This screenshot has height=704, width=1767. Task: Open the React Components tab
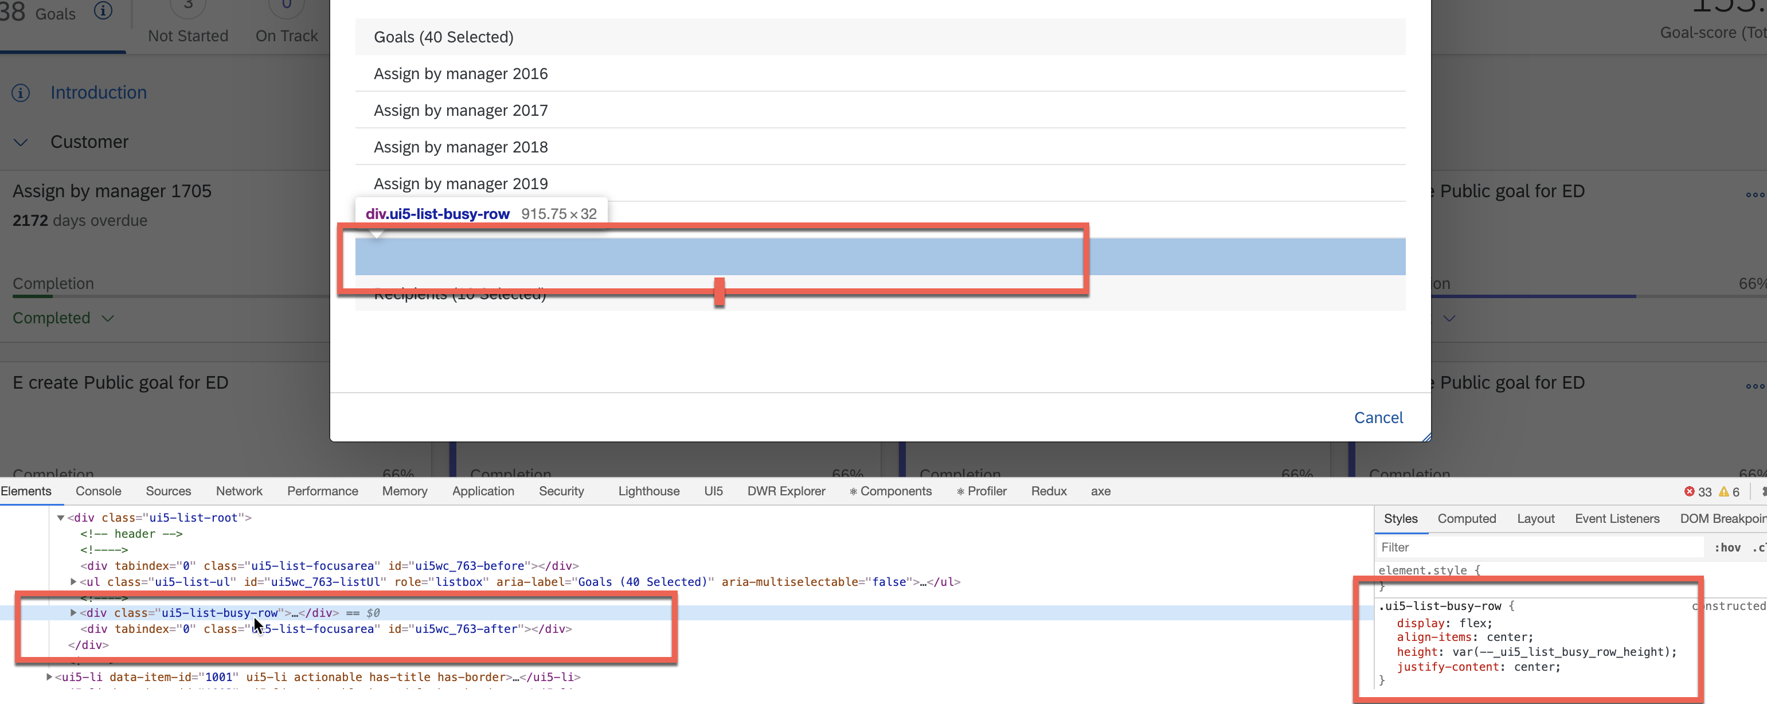click(x=890, y=491)
